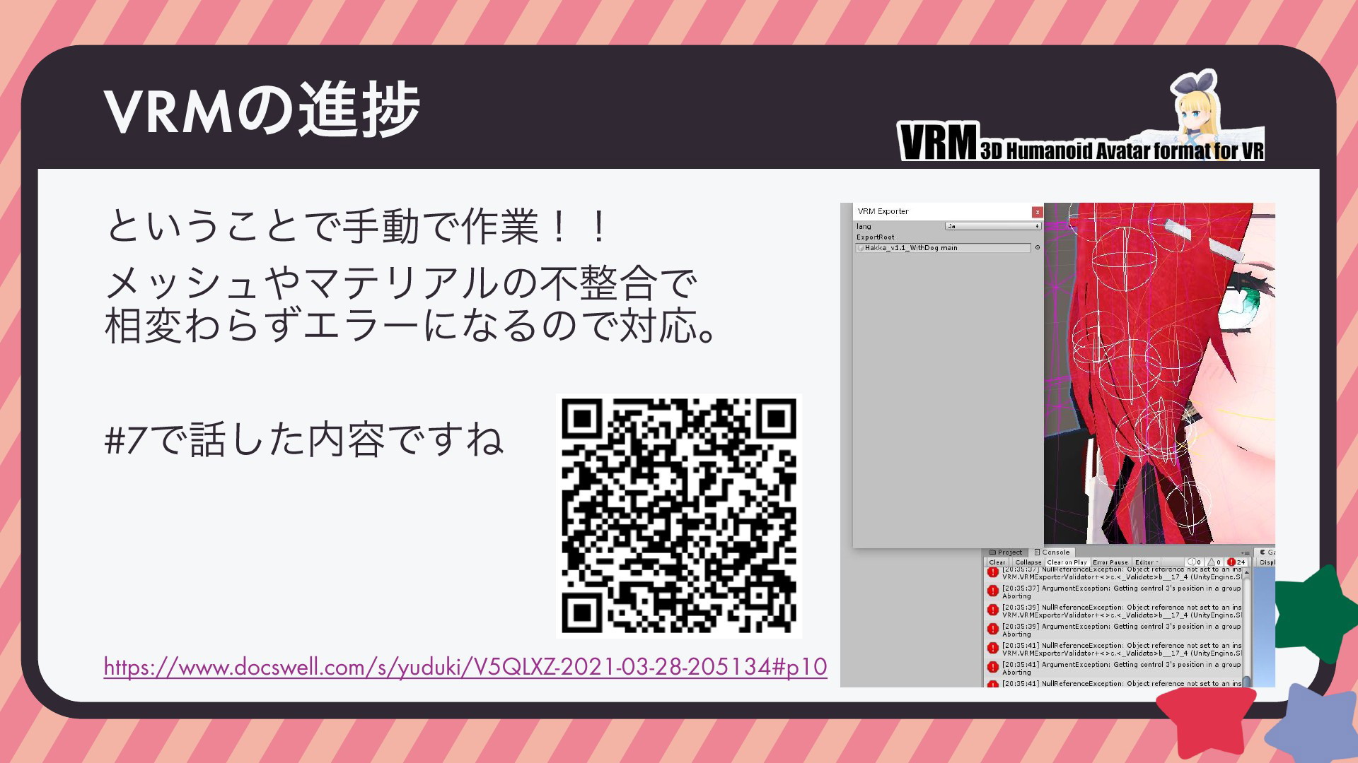
Task: Toggle the Collapse option in Console
Action: pos(1028,562)
